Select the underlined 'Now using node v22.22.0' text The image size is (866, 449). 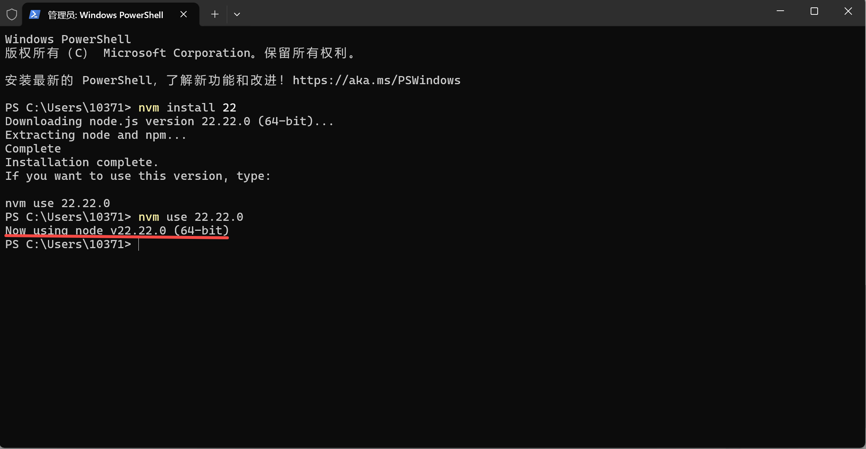click(116, 230)
